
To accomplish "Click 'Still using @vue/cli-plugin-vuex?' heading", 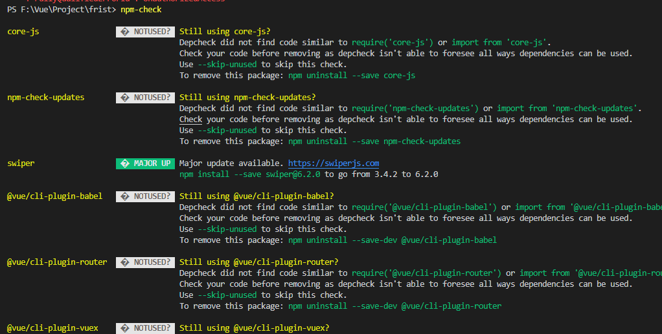I will click(254, 328).
